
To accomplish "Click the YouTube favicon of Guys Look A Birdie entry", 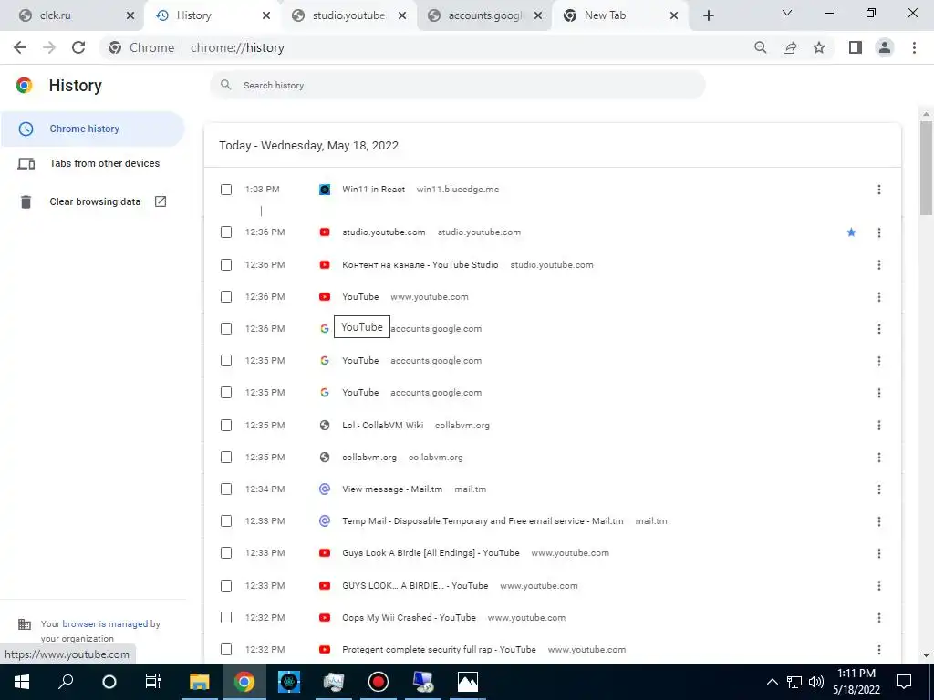I will (325, 553).
